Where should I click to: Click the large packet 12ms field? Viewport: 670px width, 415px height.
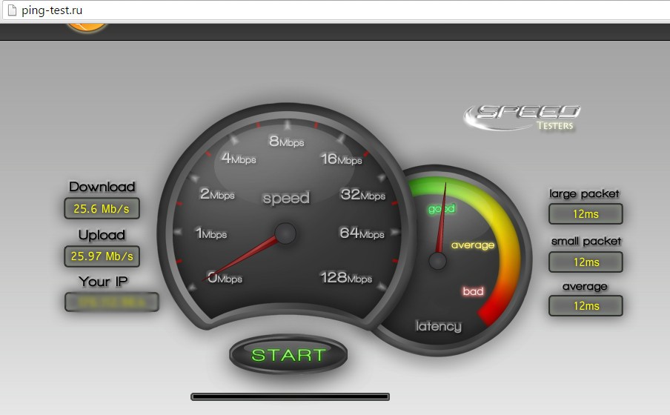(586, 214)
